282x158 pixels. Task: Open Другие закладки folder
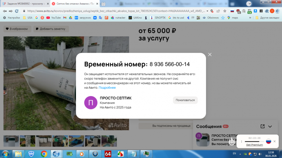click(x=267, y=18)
